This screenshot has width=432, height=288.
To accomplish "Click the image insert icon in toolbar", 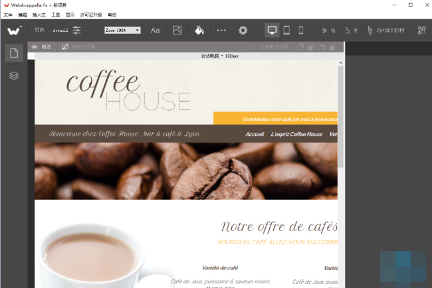I will coord(177,31).
